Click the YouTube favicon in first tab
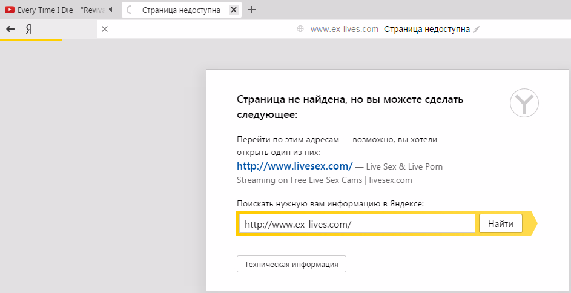571x293 pixels. tap(10, 10)
